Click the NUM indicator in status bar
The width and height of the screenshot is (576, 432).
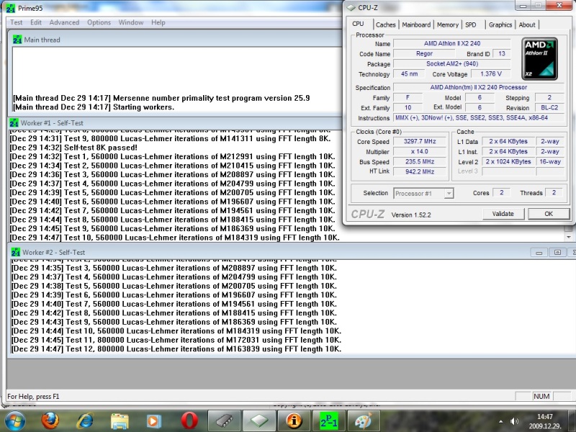coord(541,397)
